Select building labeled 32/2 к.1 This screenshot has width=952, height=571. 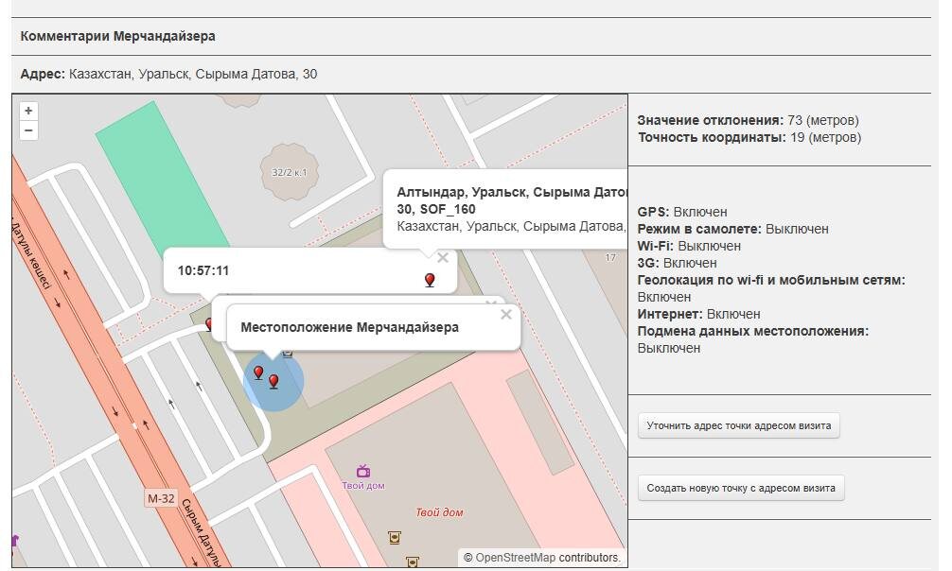coord(289,172)
